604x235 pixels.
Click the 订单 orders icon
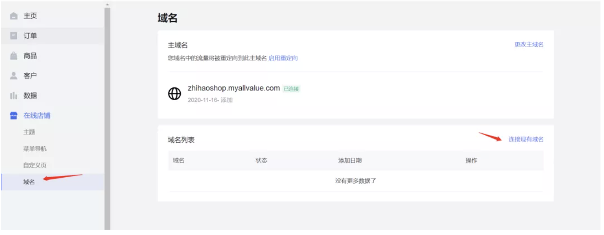click(14, 36)
